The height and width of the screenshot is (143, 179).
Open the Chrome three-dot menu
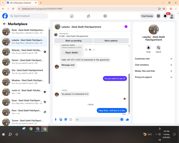pyautogui.click(x=176, y=9)
